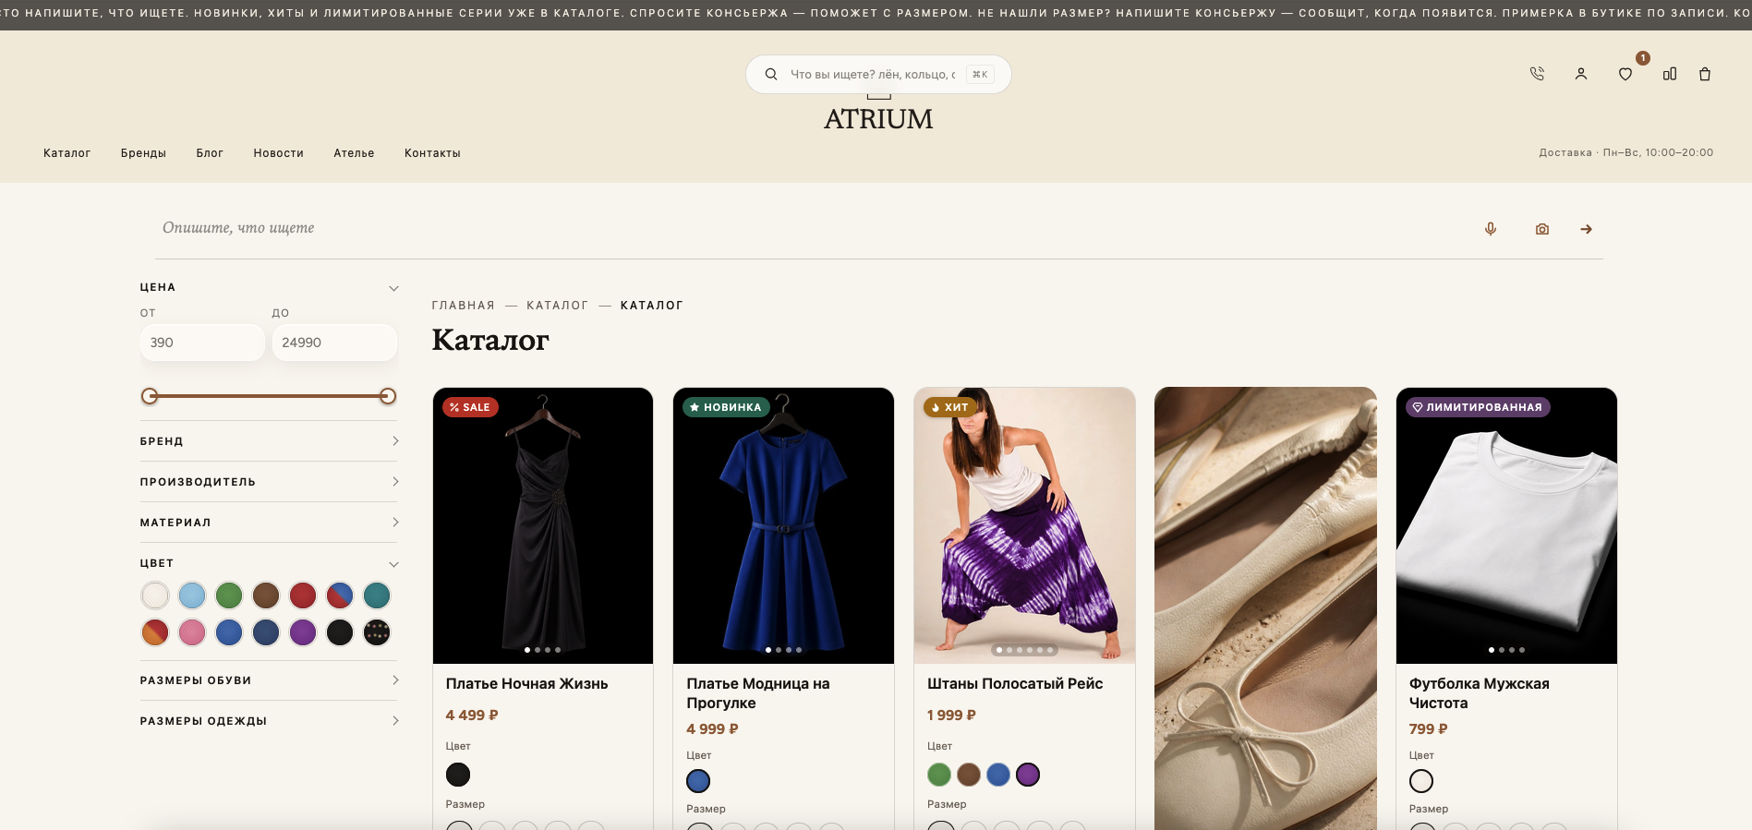Open the user account icon
Image resolution: width=1752 pixels, height=830 pixels.
click(x=1581, y=74)
